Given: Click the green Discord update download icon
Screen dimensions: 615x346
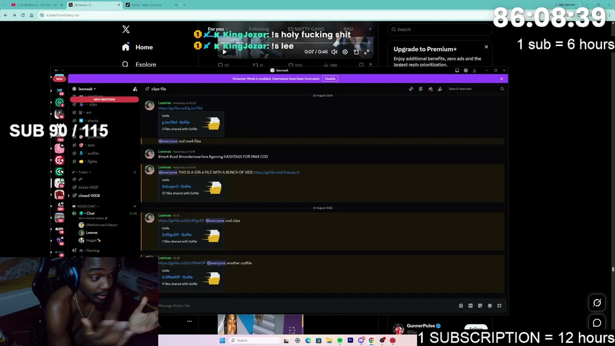Looking at the screenshot, I should (x=474, y=71).
